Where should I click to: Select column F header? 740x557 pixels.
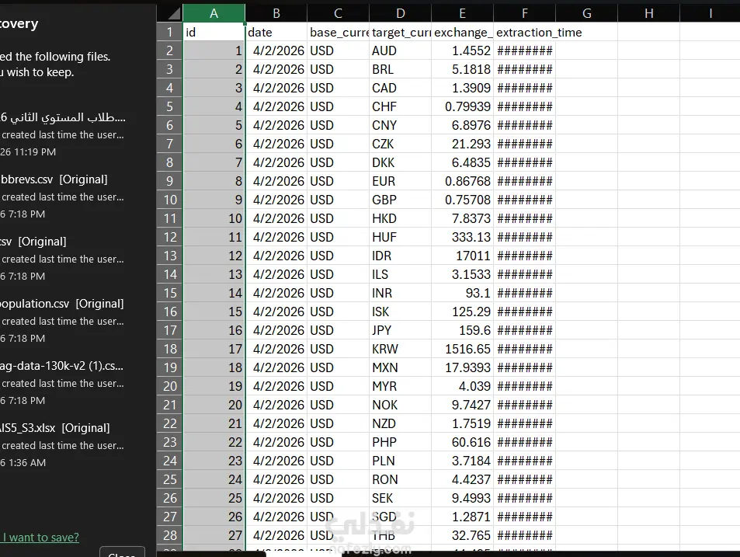tap(524, 13)
